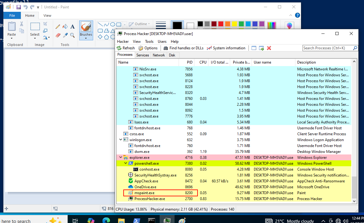Image resolution: width=364 pixels, height=223 pixels.
Task: Collapse the winlogon.exe process tree
Action: click(x=121, y=140)
